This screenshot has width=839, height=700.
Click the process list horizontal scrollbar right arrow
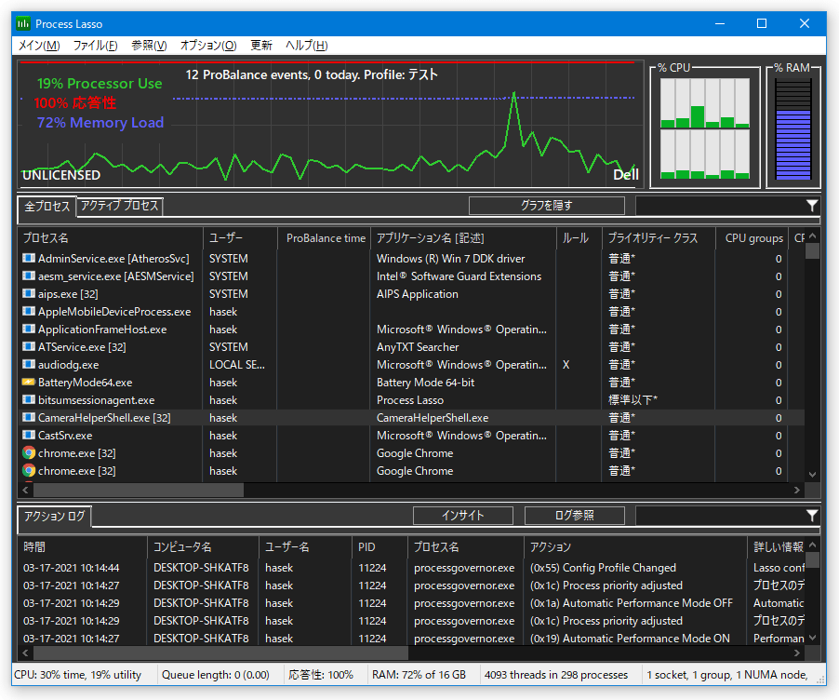click(x=797, y=490)
